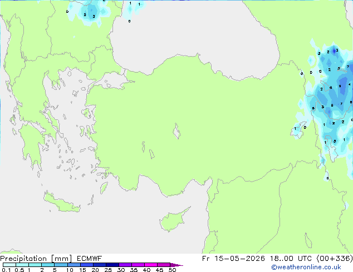Image resolution: width=353 pixels, height=272 pixels.
Task: Click the 30–35 mm legend swatch
Action: 125,265
